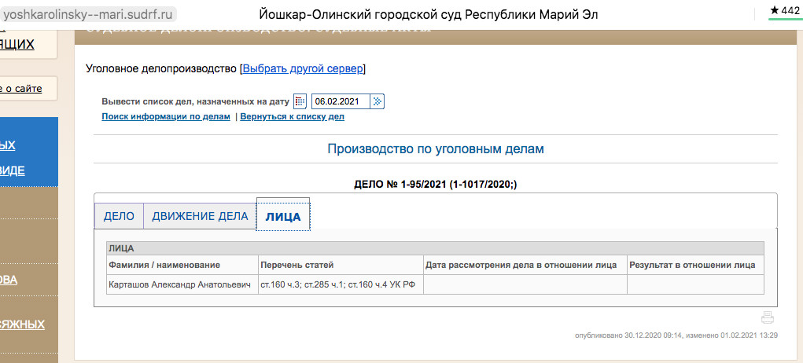The width and height of the screenshot is (803, 363).
Task: Click the Производство по уголовным делам heading
Action: pyautogui.click(x=435, y=148)
